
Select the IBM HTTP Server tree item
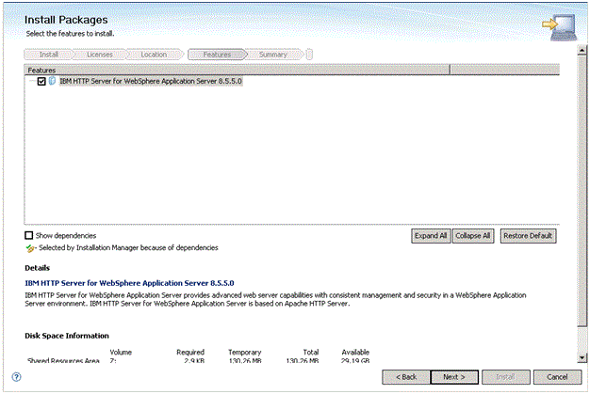(151, 82)
